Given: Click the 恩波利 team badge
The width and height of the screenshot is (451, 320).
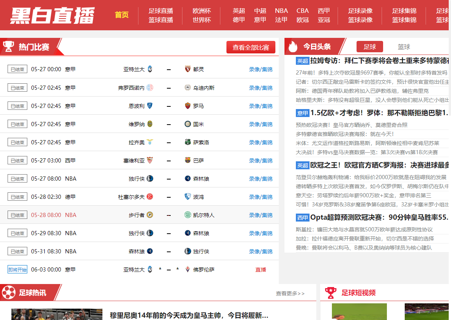Looking at the screenshot, I should pyautogui.click(x=150, y=106).
